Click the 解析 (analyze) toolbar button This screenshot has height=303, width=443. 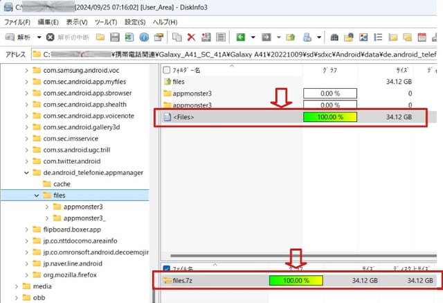coord(19,37)
